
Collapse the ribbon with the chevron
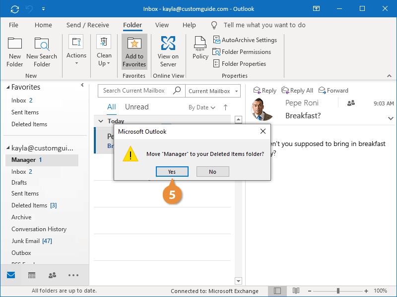pos(389,76)
